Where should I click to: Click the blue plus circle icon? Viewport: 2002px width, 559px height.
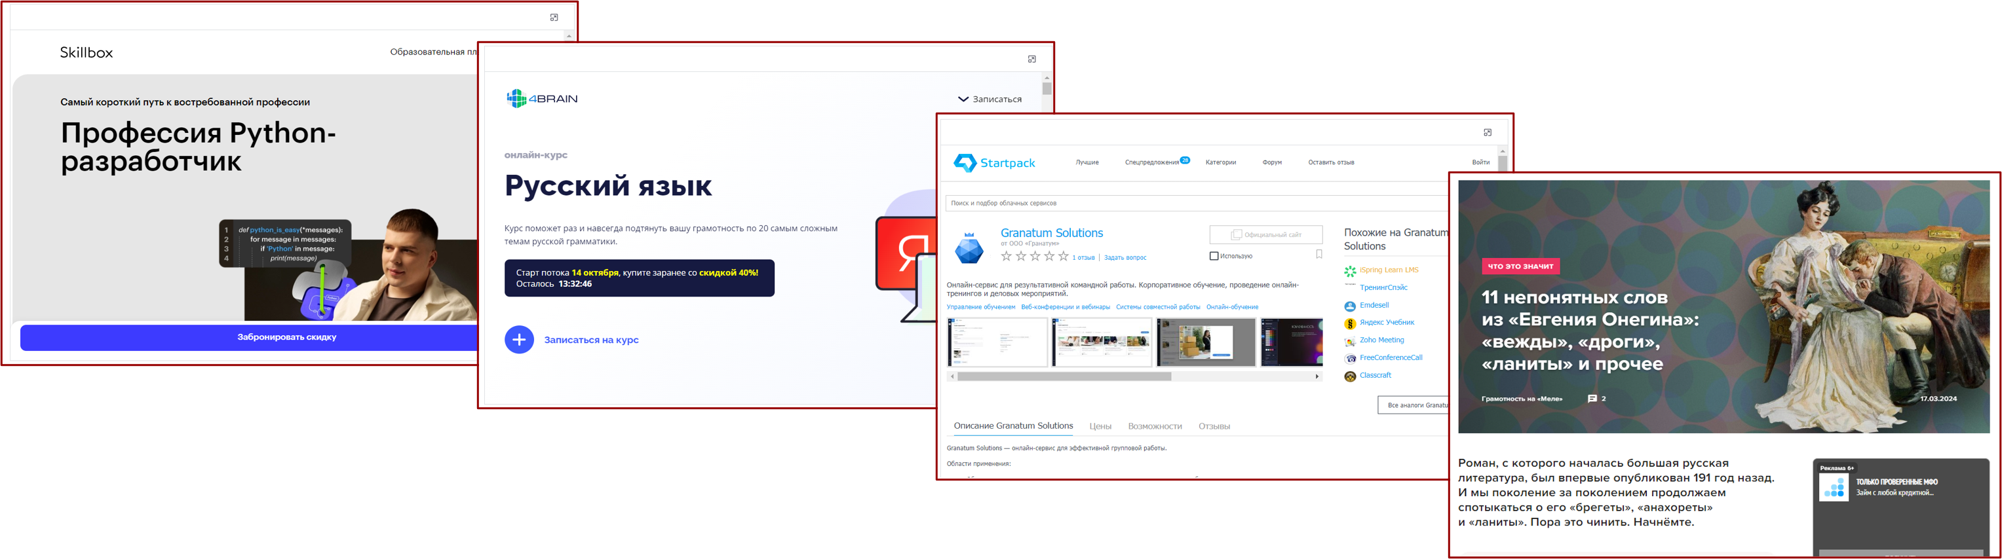pyautogui.click(x=519, y=340)
